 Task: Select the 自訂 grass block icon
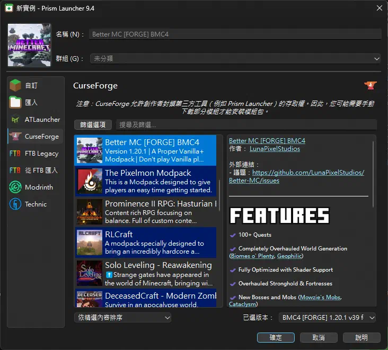[15, 85]
